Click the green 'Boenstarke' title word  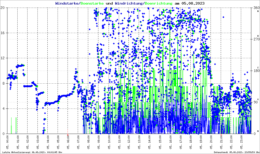(x=92, y=3)
